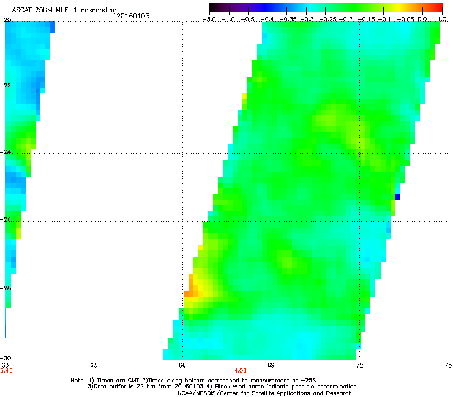Click the '63' longitude axis label
453x397 pixels.
[94, 365]
